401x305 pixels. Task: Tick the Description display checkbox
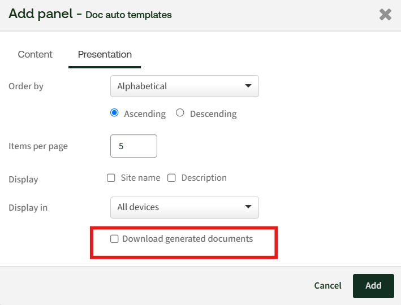pyautogui.click(x=171, y=178)
